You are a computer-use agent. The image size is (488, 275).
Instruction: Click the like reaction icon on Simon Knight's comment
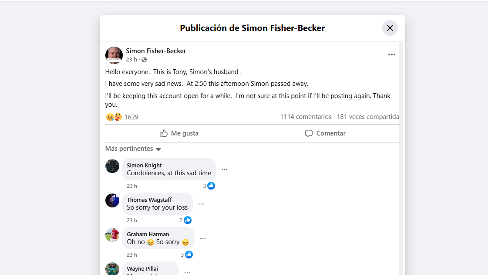click(211, 186)
